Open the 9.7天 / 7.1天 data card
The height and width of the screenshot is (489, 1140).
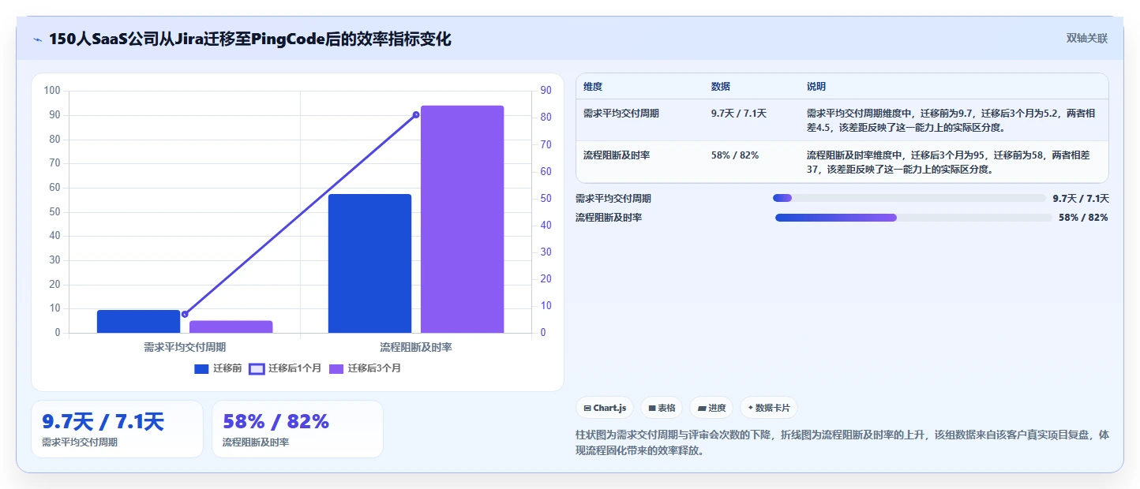pos(117,429)
